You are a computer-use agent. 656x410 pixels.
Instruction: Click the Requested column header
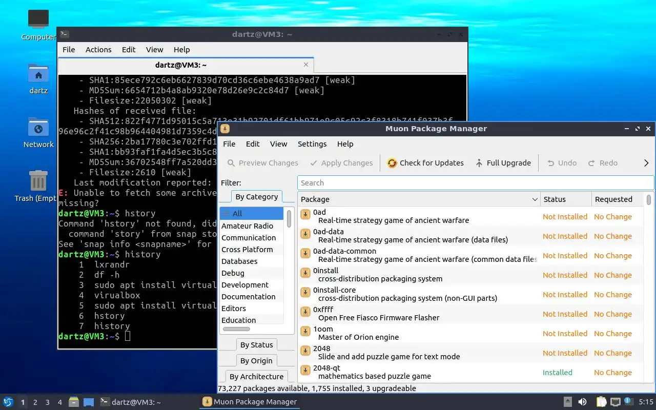pyautogui.click(x=617, y=199)
